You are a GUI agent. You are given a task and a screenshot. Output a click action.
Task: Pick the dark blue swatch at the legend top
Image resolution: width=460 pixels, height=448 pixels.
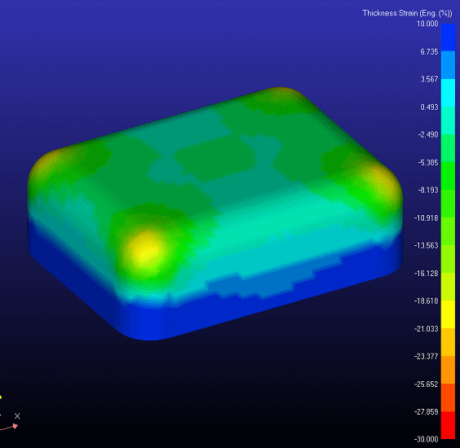click(x=448, y=37)
